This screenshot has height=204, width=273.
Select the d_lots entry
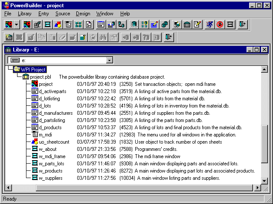point(45,106)
